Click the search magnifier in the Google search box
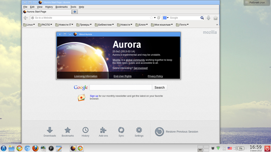The height and width of the screenshot is (152, 271). pyautogui.click(x=202, y=18)
